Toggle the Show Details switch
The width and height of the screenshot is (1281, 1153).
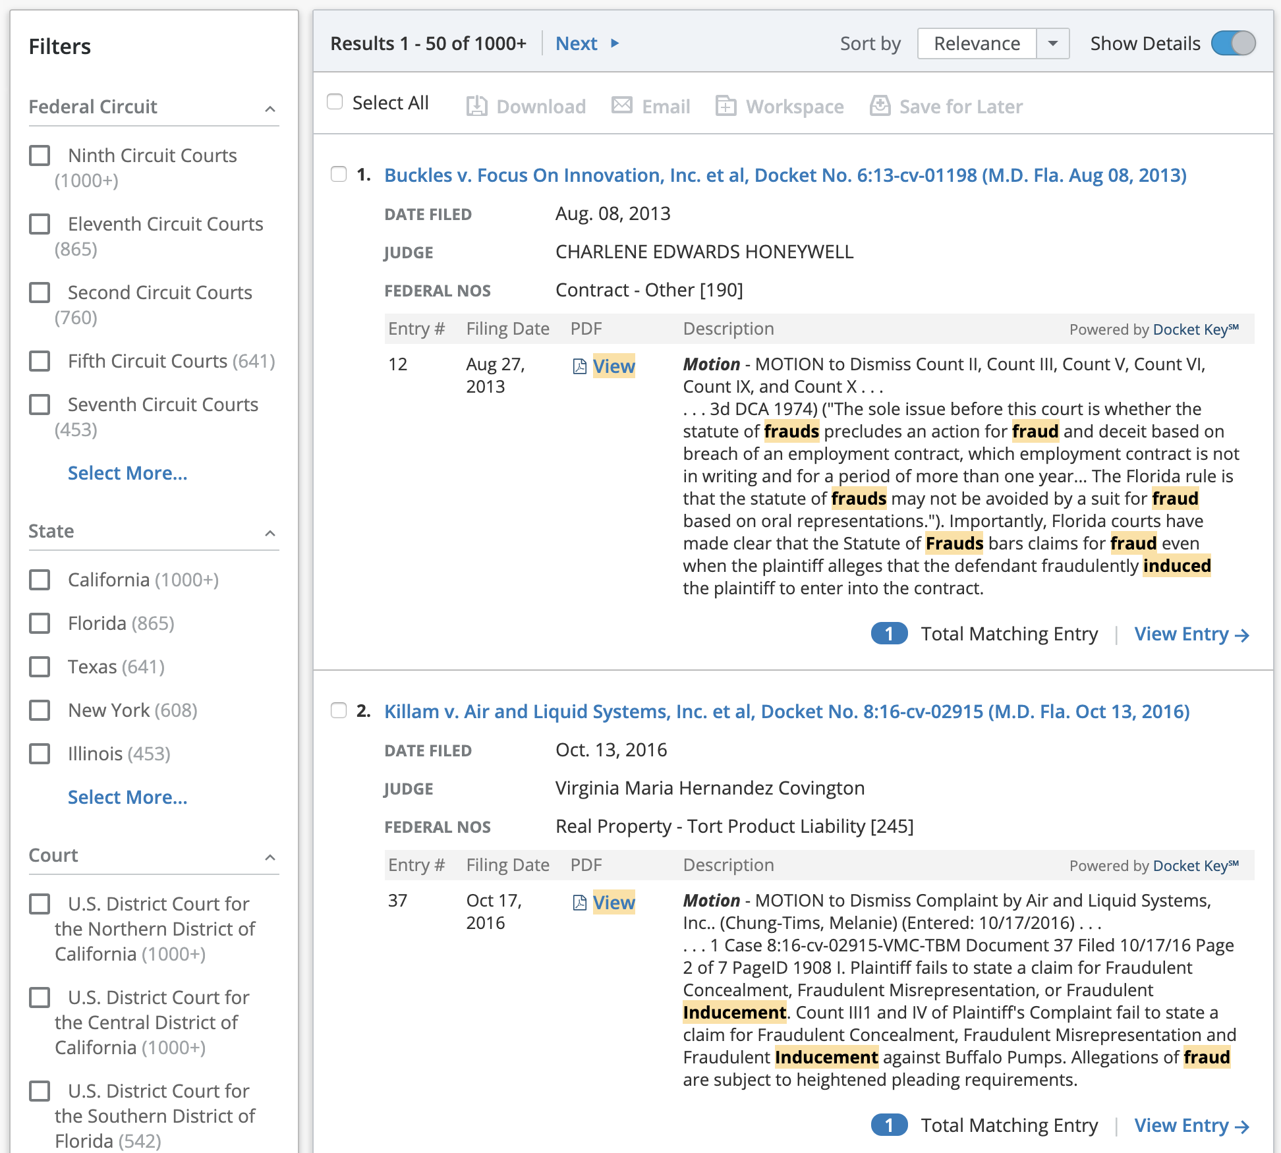(x=1233, y=43)
